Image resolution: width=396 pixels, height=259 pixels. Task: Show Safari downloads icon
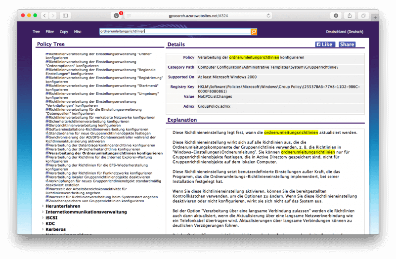click(x=336, y=16)
